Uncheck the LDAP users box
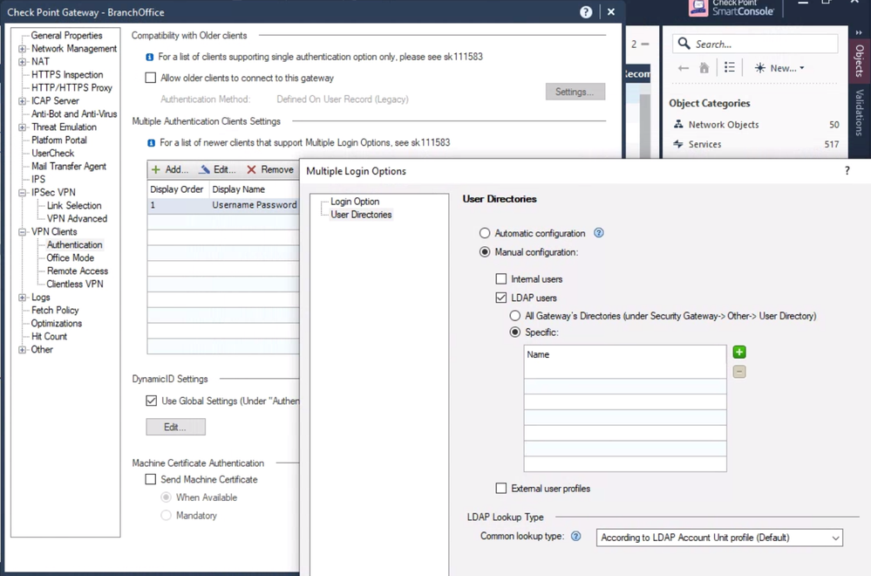 [x=501, y=298]
